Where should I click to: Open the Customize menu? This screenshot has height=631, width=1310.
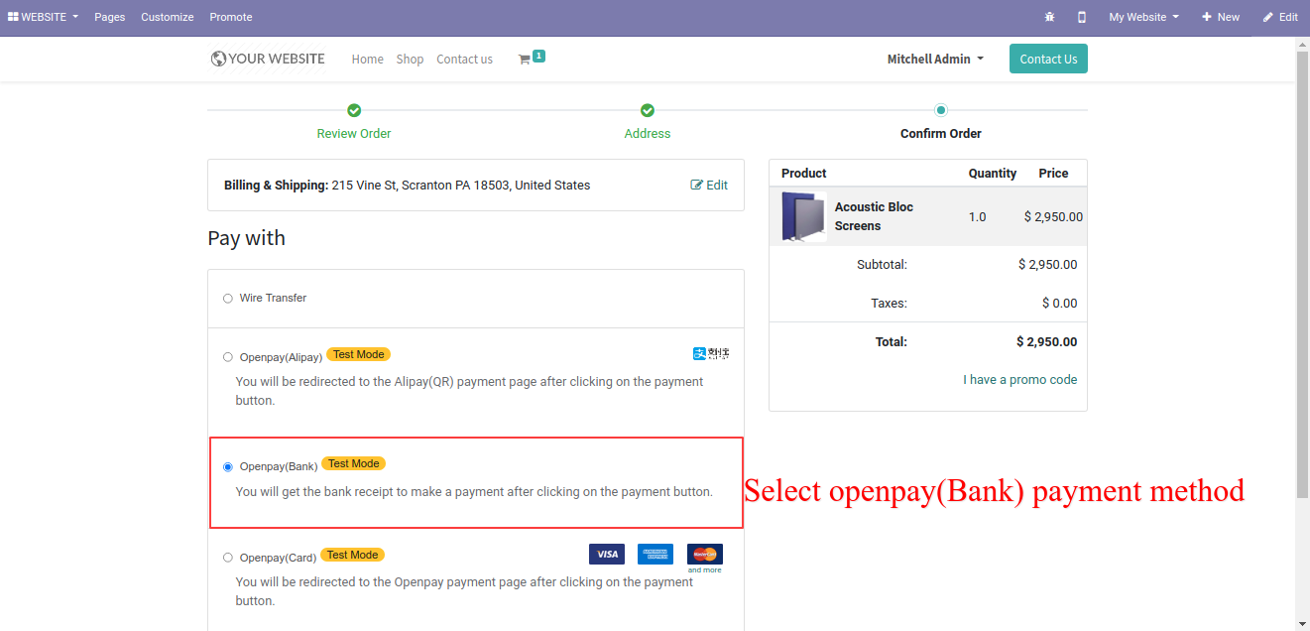coord(168,17)
